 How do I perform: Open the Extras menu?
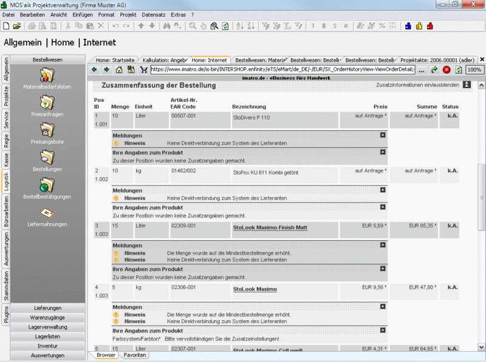[x=178, y=15]
